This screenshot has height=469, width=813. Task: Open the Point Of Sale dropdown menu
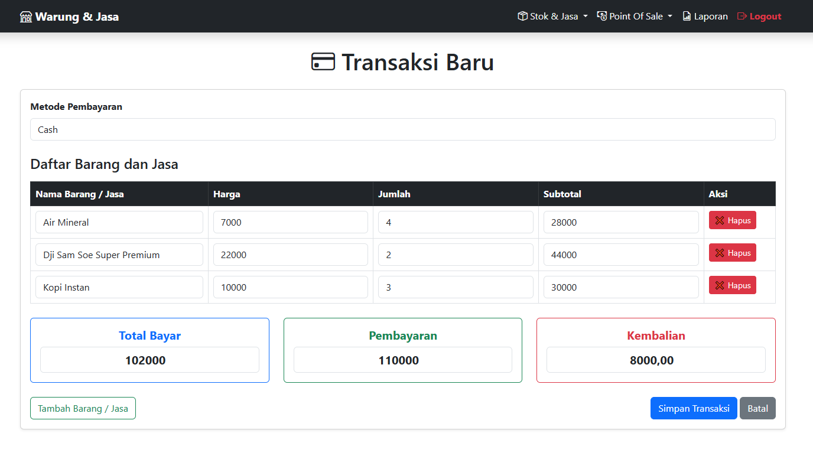point(636,17)
